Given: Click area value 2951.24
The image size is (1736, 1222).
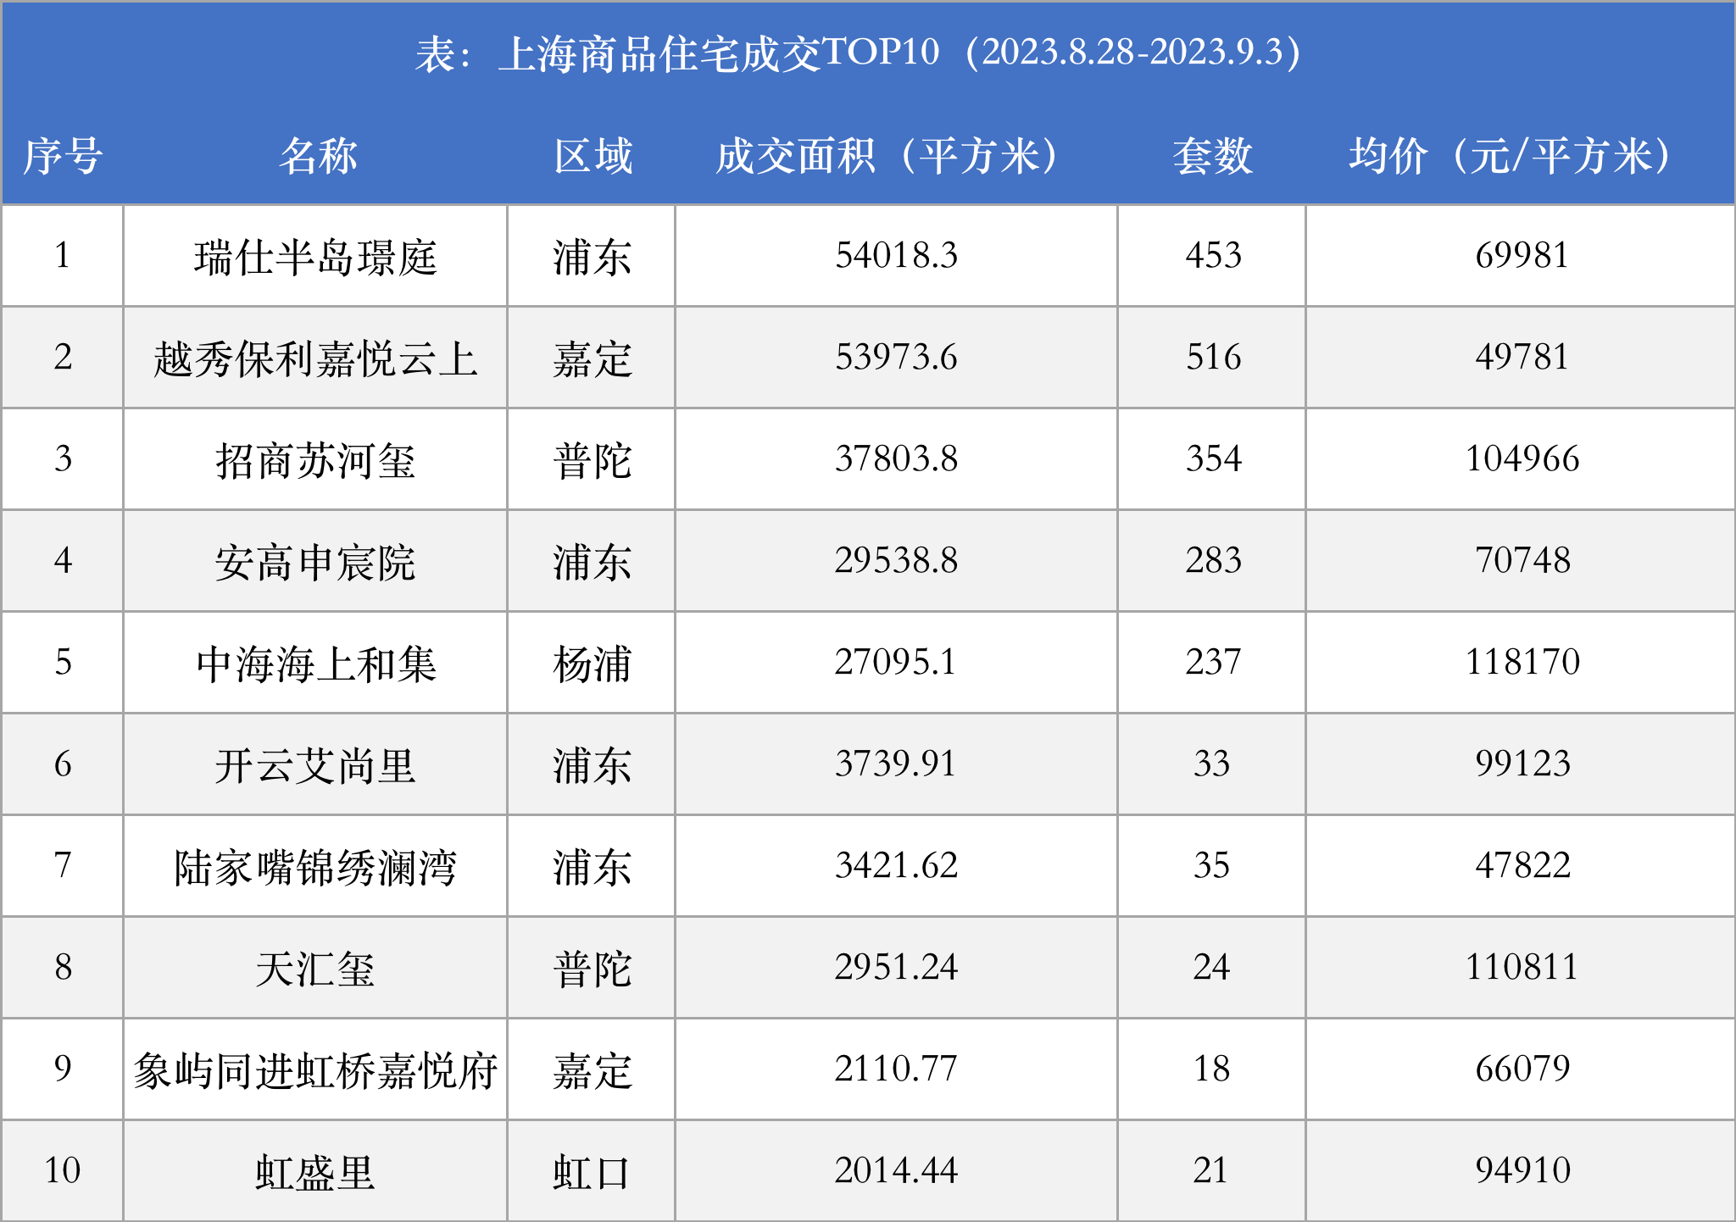Looking at the screenshot, I should [x=897, y=967].
